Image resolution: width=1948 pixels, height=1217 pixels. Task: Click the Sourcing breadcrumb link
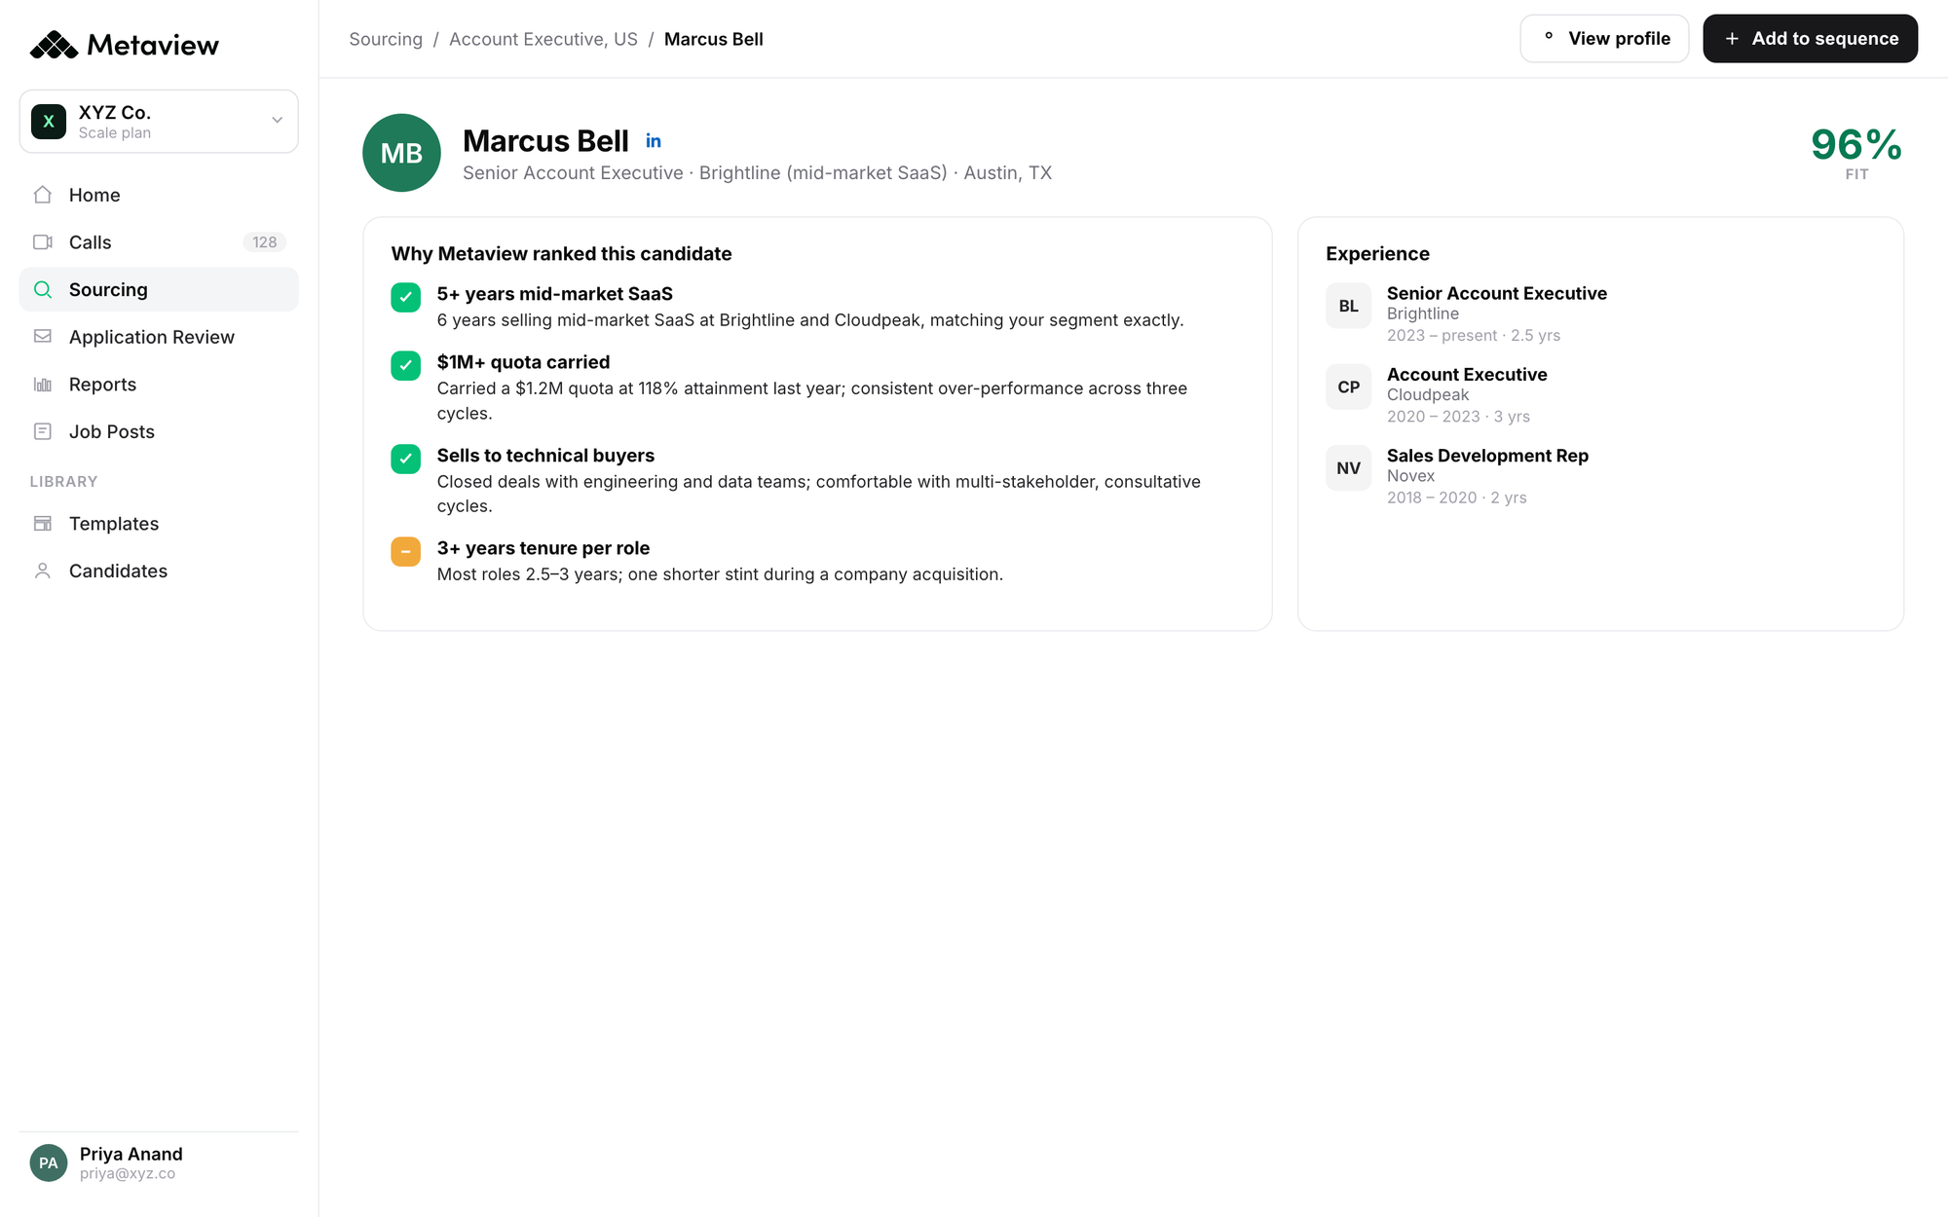(386, 39)
